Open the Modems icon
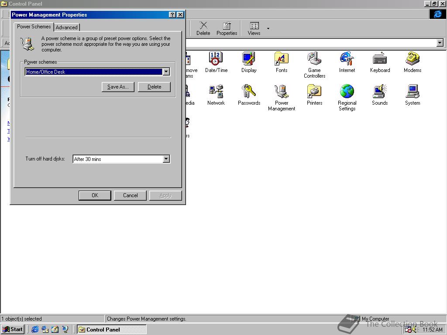Image resolution: width=447 pixels, height=335 pixels. (412, 62)
